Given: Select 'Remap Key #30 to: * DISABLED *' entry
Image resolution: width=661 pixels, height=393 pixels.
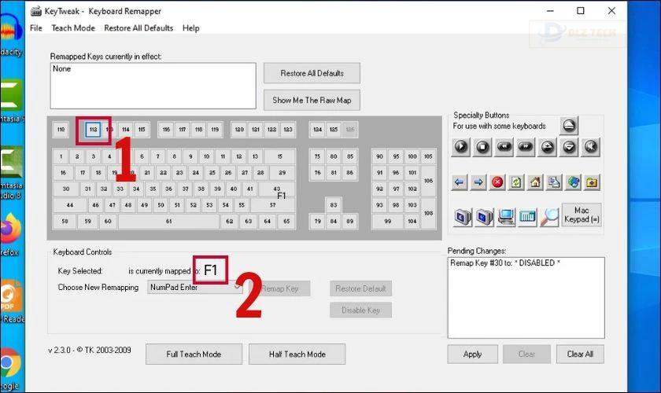Looking at the screenshot, I should tap(505, 263).
